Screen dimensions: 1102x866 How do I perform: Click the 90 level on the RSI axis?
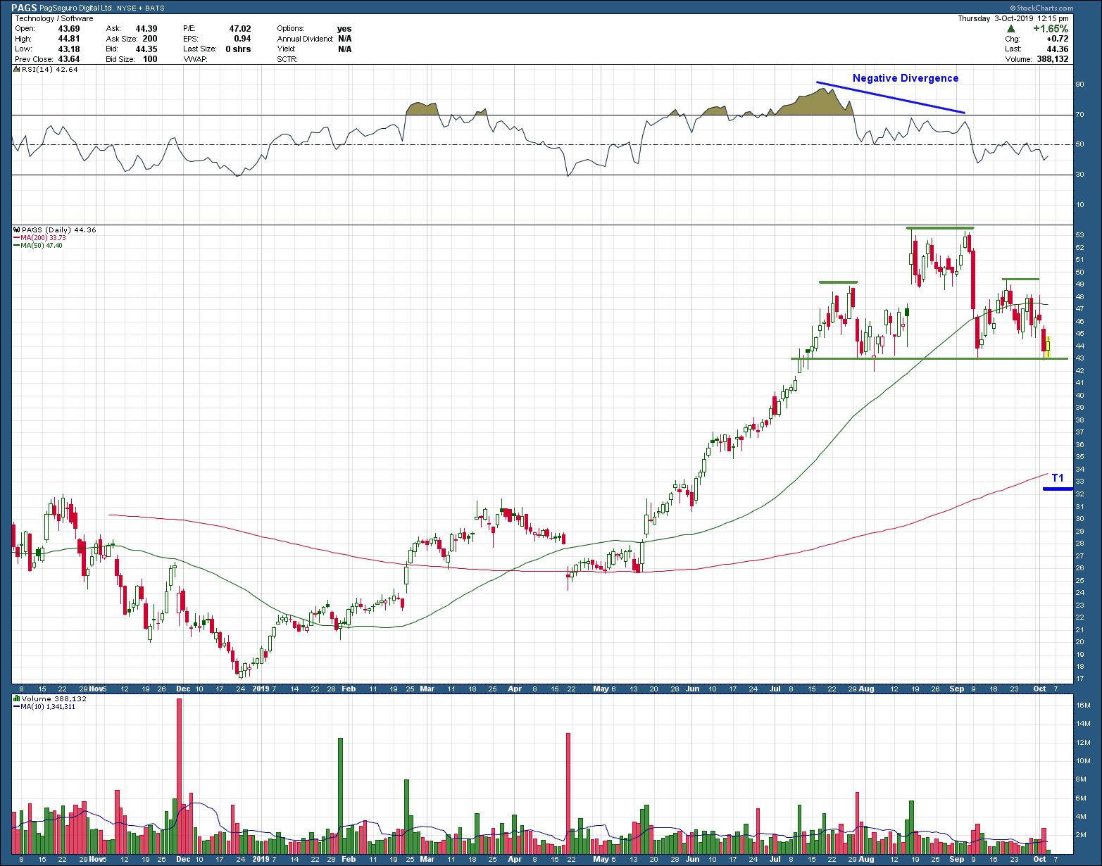pos(1079,84)
